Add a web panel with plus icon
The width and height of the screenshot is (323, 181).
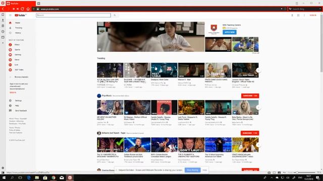pos(3,43)
